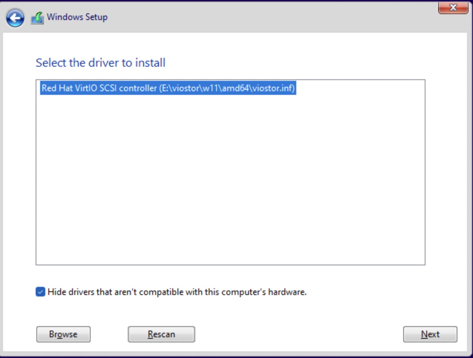
Task: Open the Browse dialog for driver folders
Action: coord(63,334)
